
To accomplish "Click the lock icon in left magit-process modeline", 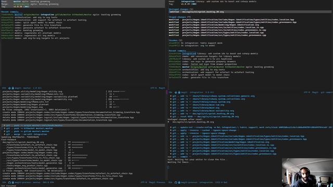I will pos(12,182).
